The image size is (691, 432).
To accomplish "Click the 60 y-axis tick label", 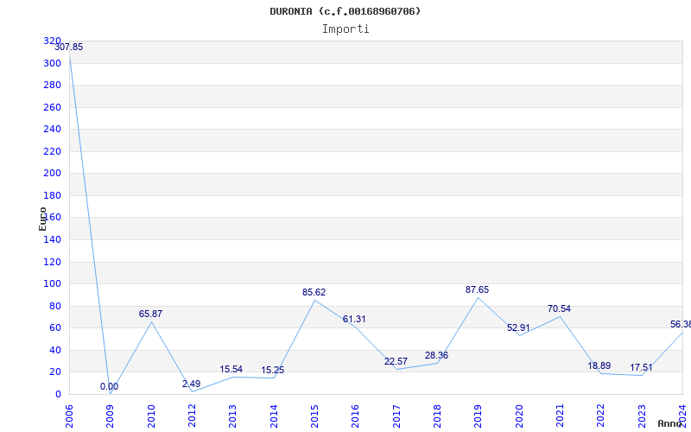I will (x=55, y=328).
